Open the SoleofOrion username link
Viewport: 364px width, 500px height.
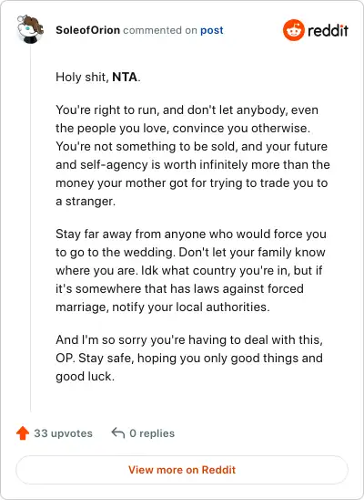[x=87, y=30]
